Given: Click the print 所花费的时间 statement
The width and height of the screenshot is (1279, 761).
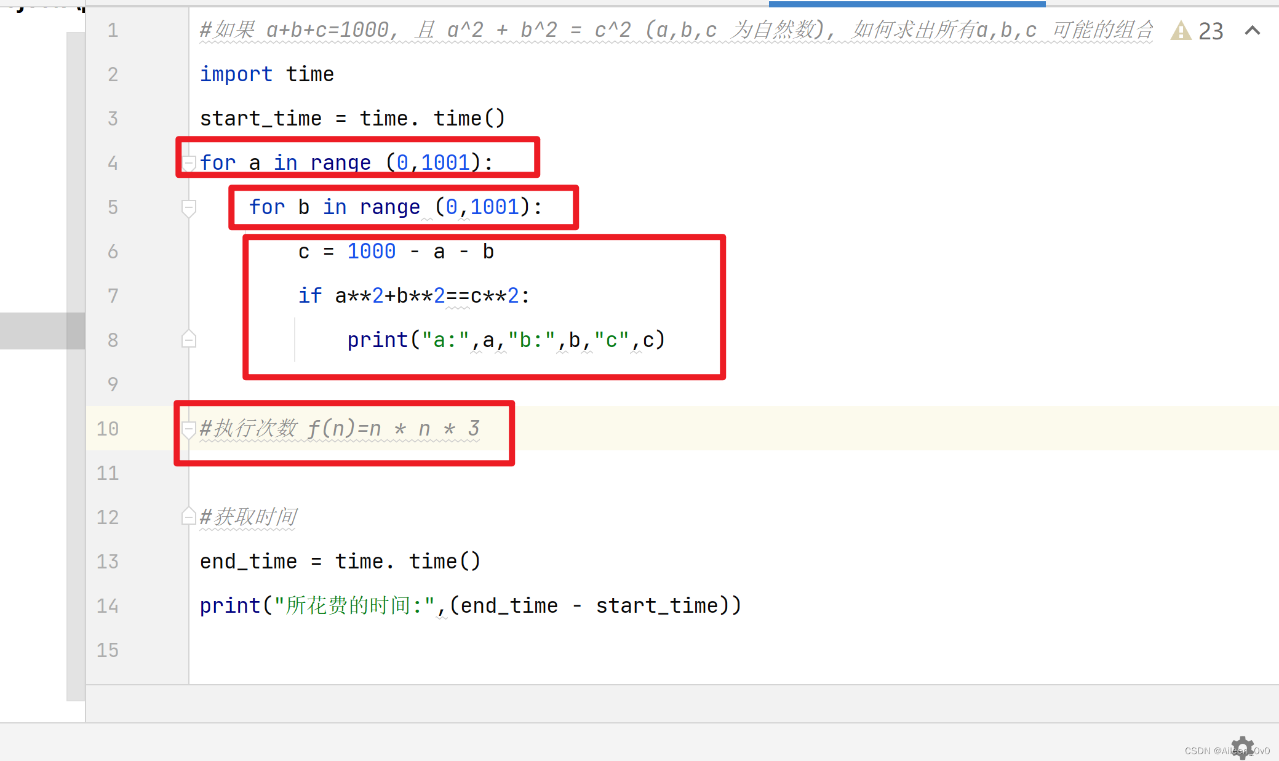Looking at the screenshot, I should coord(471,605).
